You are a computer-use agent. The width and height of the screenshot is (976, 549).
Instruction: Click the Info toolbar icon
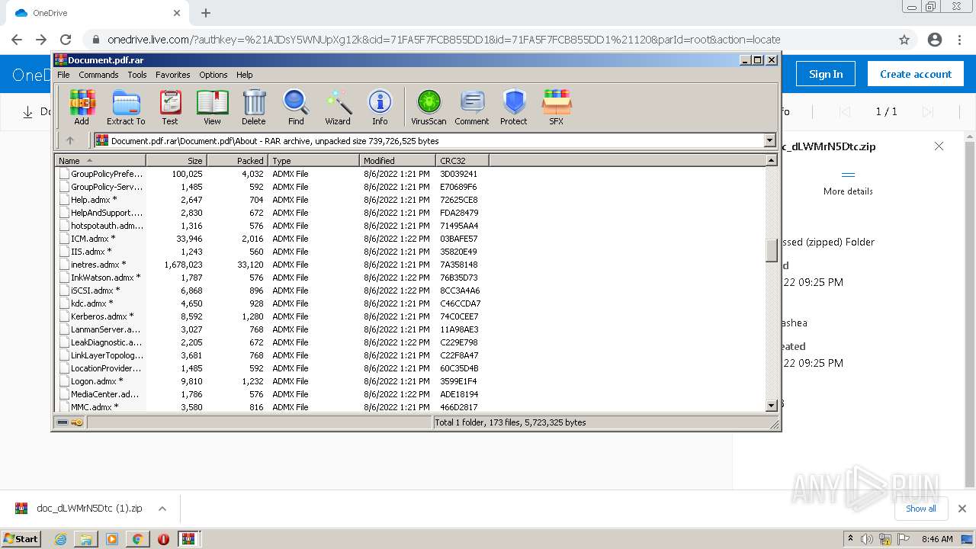(380, 107)
